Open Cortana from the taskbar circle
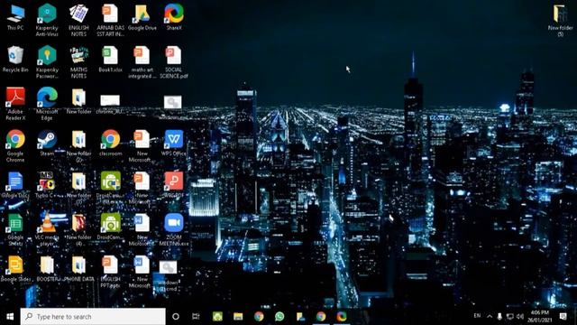The height and width of the screenshot is (325, 577). click(176, 317)
